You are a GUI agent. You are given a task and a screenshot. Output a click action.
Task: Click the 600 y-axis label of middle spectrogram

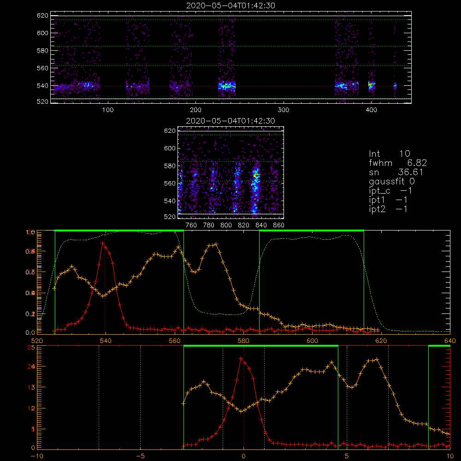[x=170, y=148]
